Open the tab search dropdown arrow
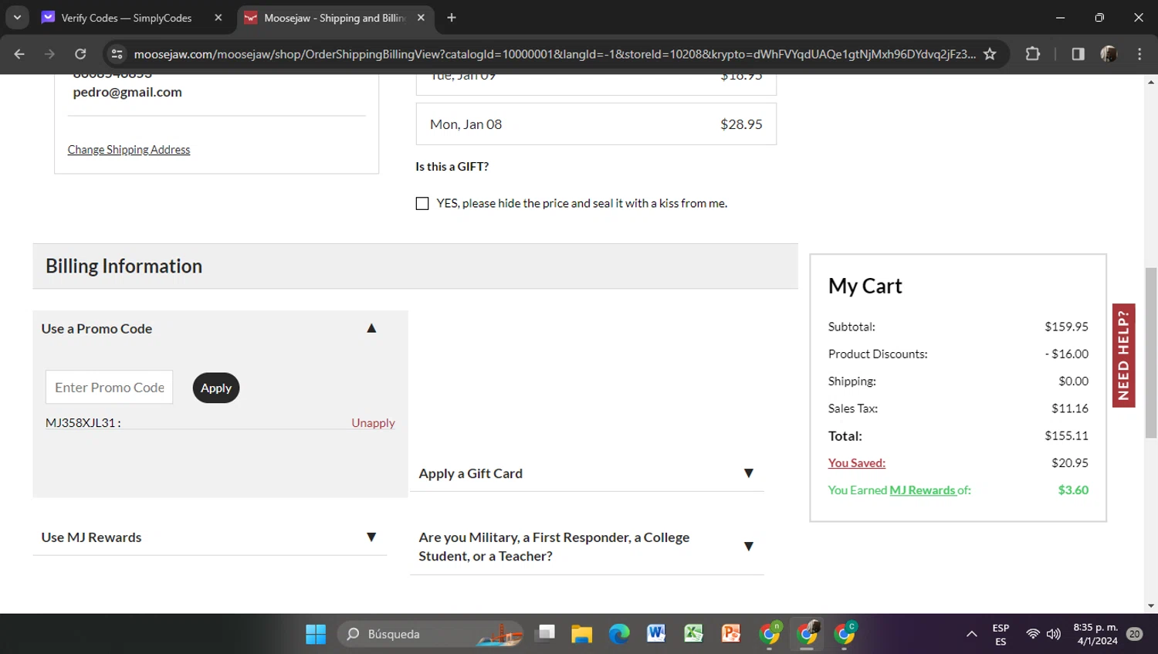This screenshot has width=1158, height=654. 17,17
